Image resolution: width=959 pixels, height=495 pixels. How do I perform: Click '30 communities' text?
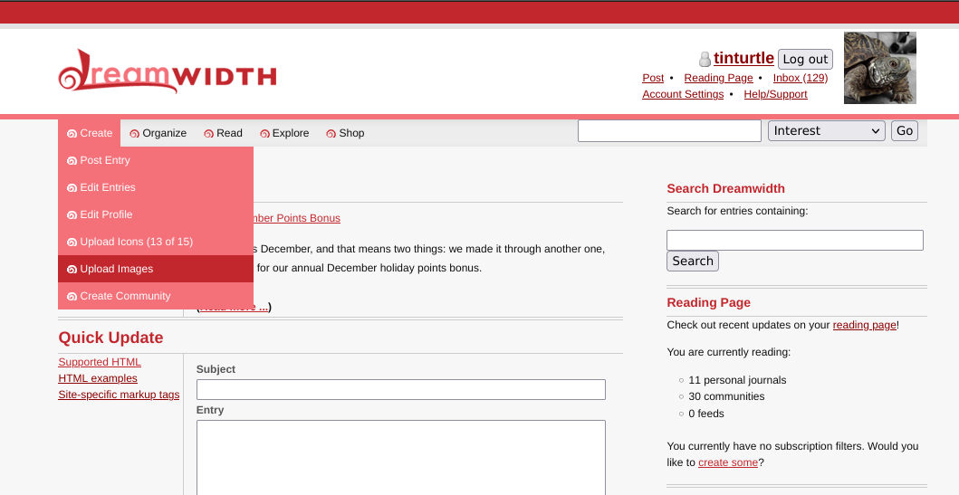[726, 396]
